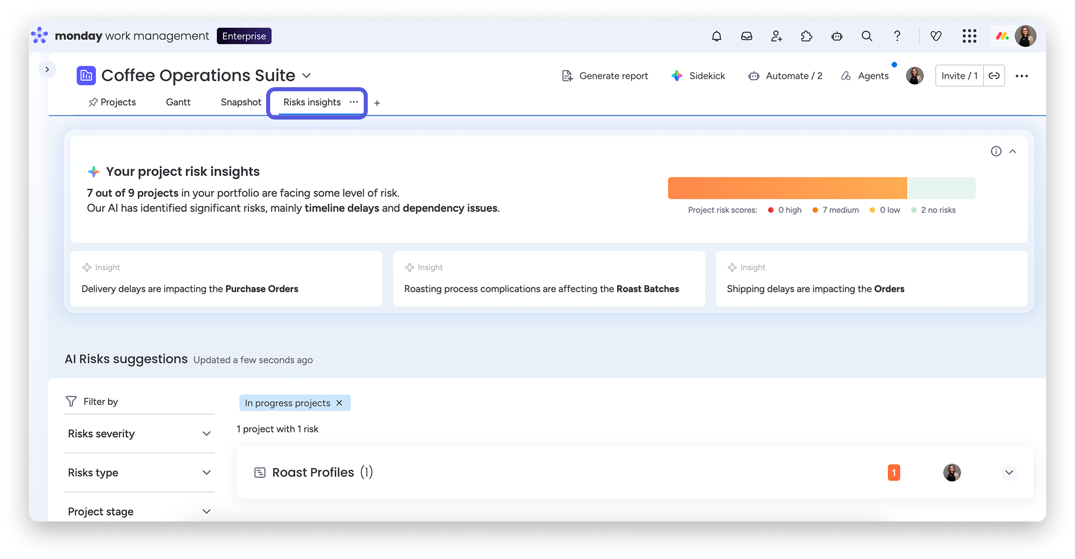
Task: Click Generate report
Action: coord(605,76)
